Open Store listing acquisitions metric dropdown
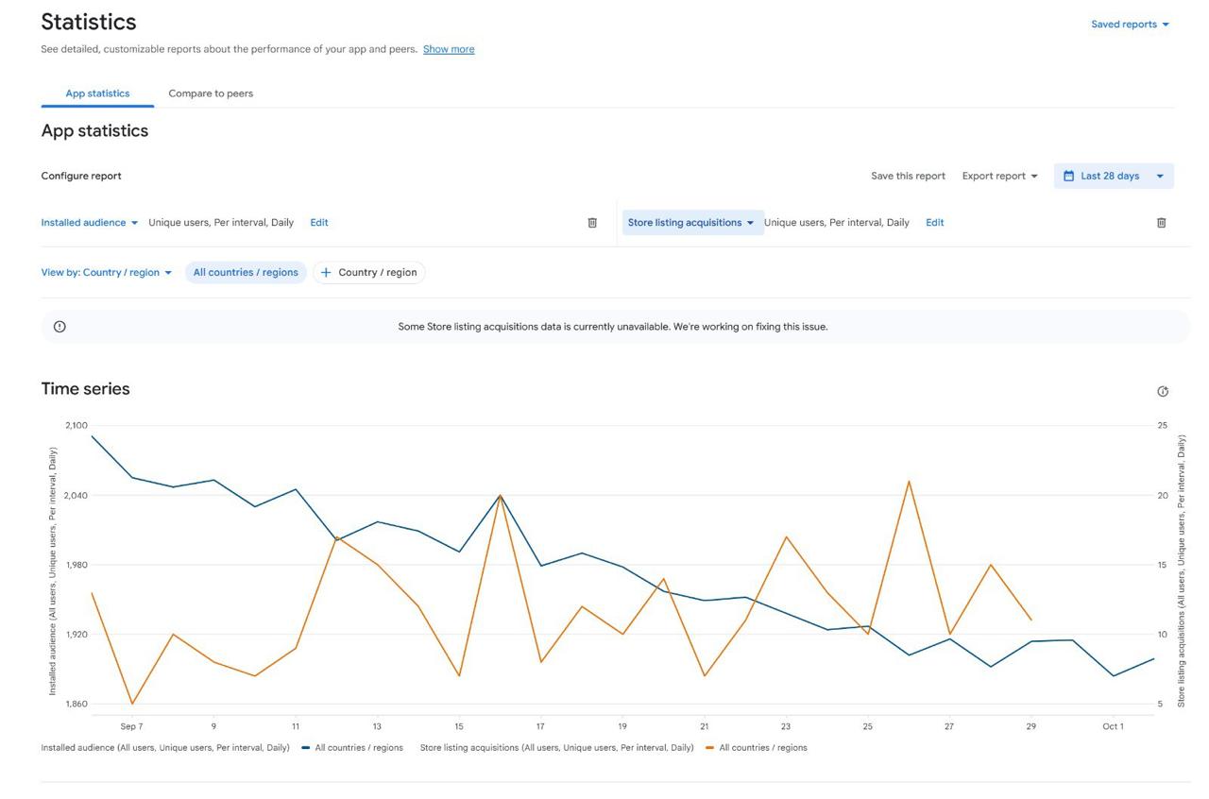This screenshot has width=1209, height=799. 691,223
